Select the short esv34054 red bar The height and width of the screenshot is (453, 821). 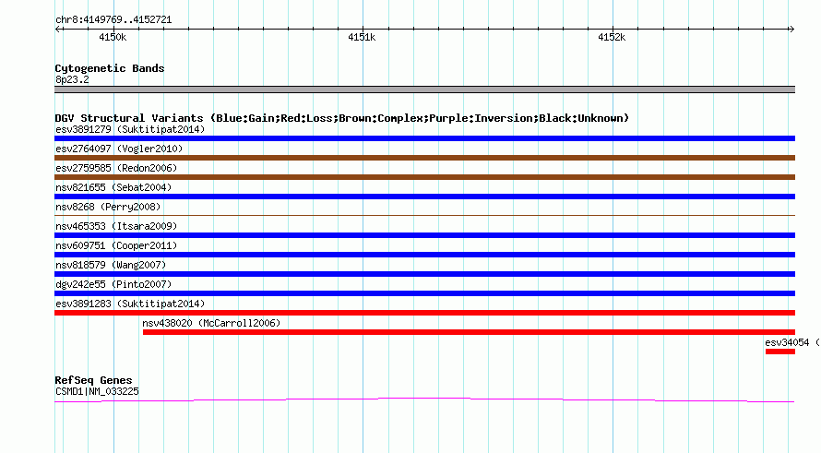coord(780,352)
